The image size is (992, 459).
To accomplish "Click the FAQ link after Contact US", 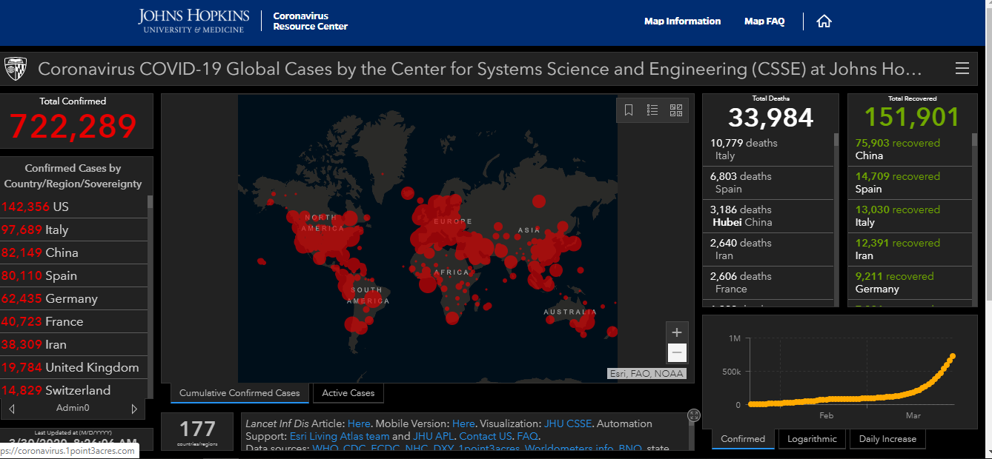I will click(527, 437).
